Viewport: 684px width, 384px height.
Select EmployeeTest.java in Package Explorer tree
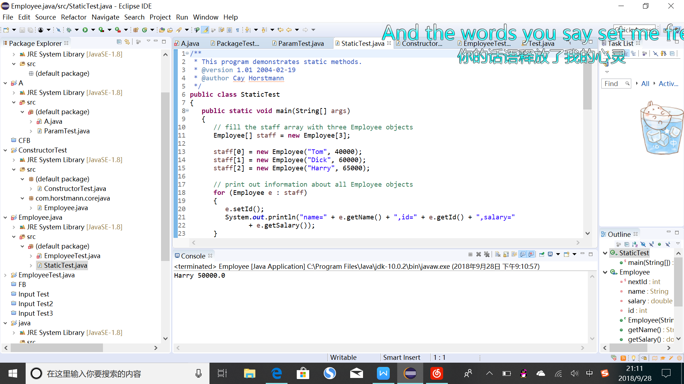point(72,256)
